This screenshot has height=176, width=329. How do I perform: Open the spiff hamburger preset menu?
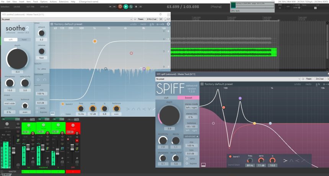click(x=202, y=84)
